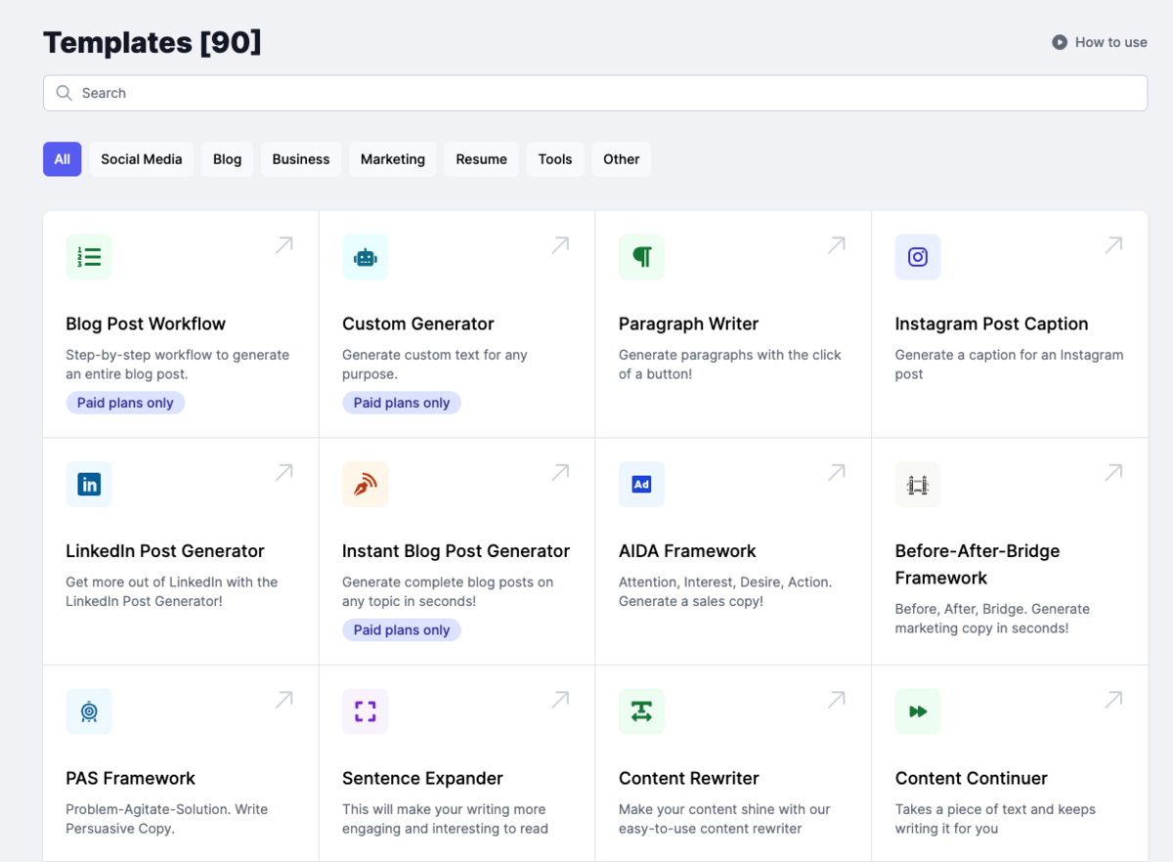Open the Custom Generator robot icon
The height and width of the screenshot is (862, 1173).
point(365,257)
